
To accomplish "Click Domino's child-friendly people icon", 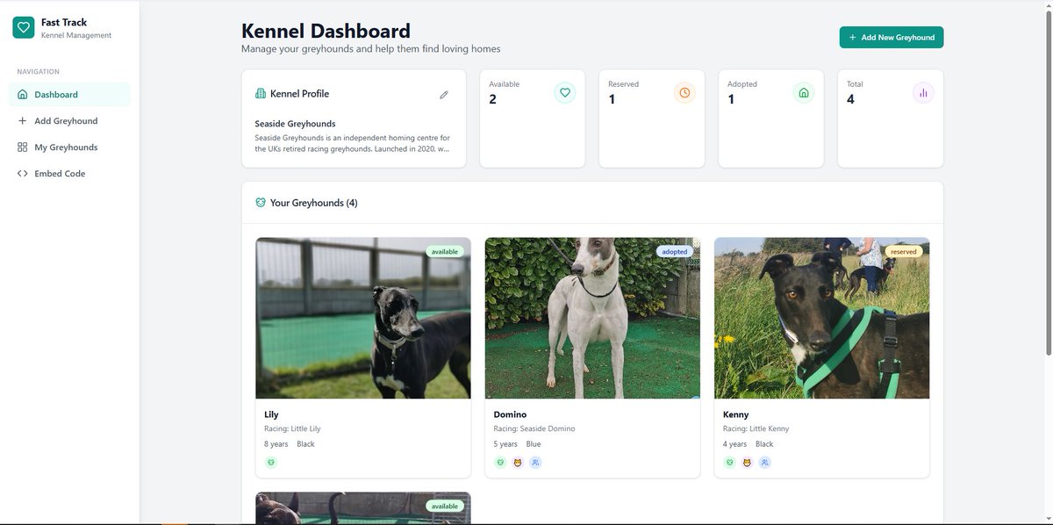I will tap(535, 463).
